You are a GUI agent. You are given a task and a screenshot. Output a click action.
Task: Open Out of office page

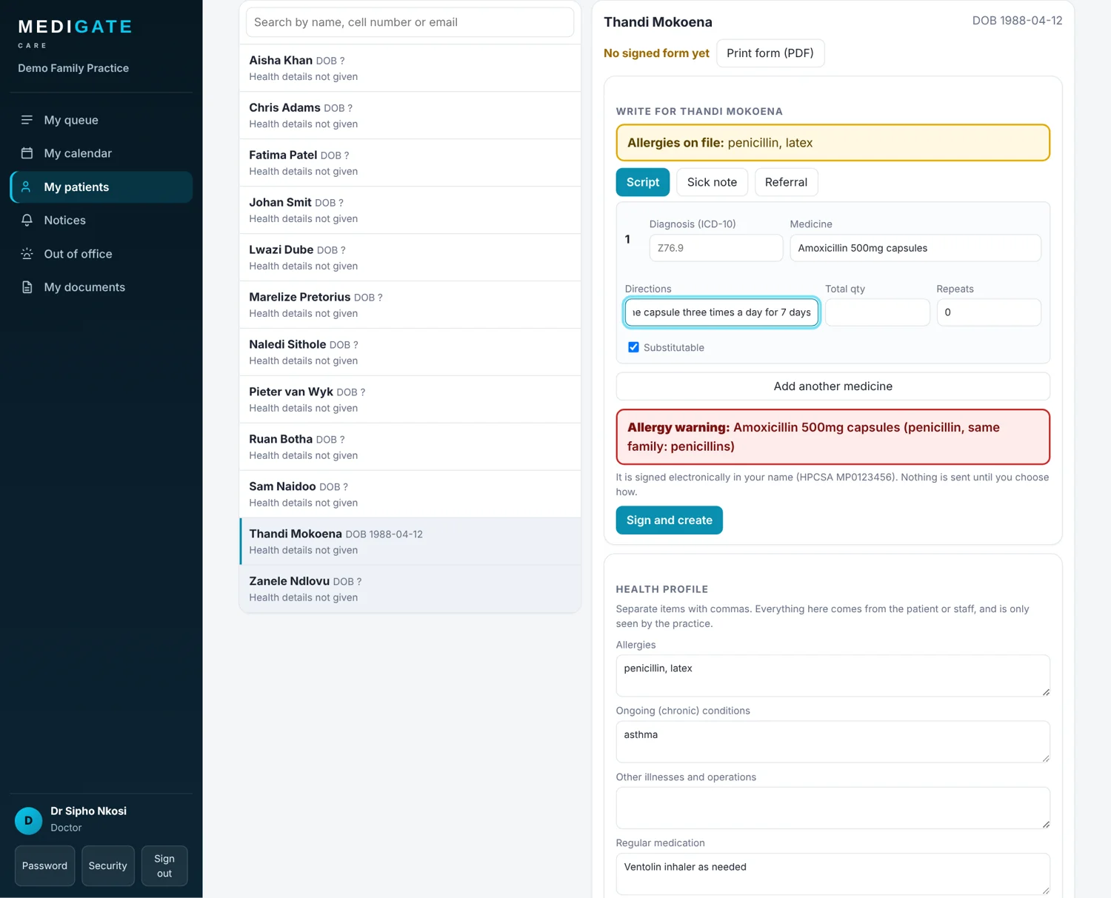101,254
